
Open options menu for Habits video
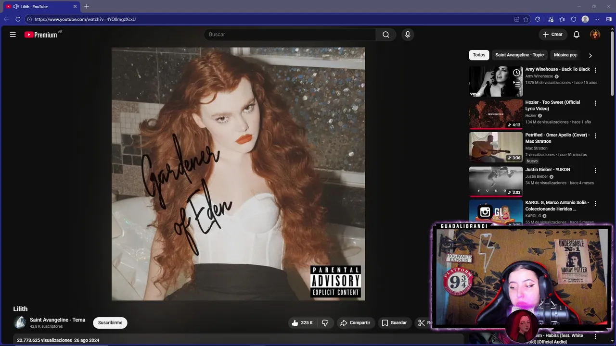[x=595, y=336]
